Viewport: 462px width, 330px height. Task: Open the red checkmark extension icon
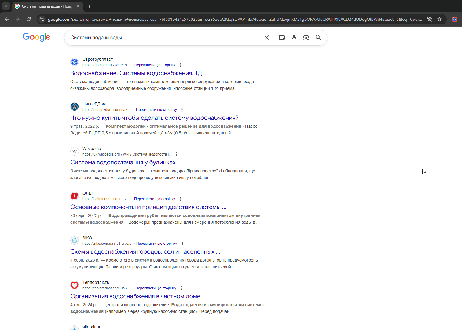tap(455, 19)
